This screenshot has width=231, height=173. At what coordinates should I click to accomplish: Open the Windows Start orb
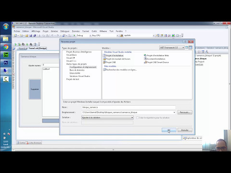pos(6,26)
